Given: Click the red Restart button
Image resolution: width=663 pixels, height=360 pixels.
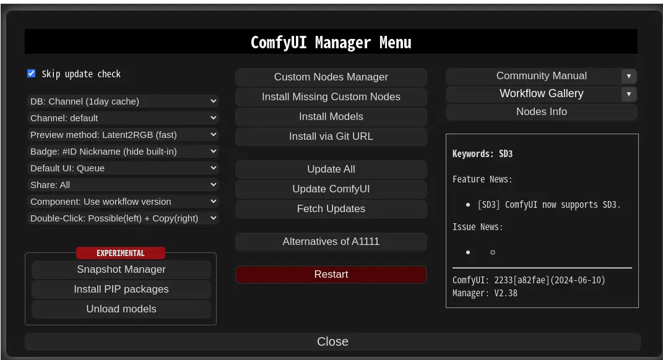Looking at the screenshot, I should click(331, 275).
